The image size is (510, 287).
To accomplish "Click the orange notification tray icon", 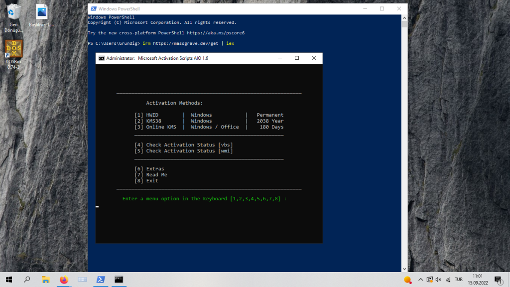I will (407, 280).
